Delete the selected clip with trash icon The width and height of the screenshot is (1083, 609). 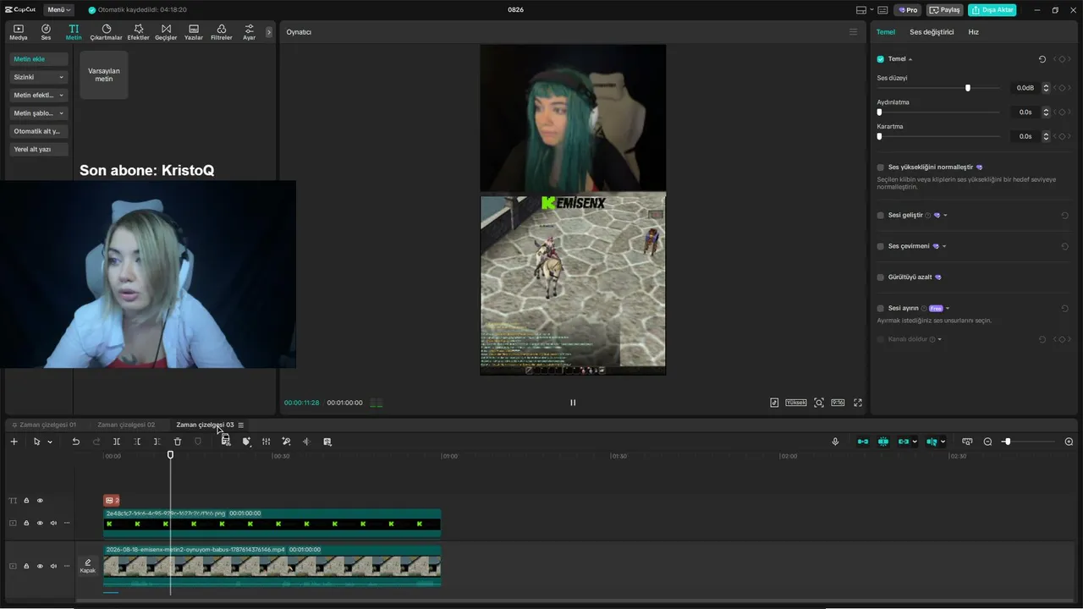[178, 442]
